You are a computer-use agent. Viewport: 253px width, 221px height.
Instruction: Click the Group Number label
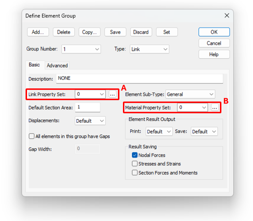pyautogui.click(x=42, y=49)
